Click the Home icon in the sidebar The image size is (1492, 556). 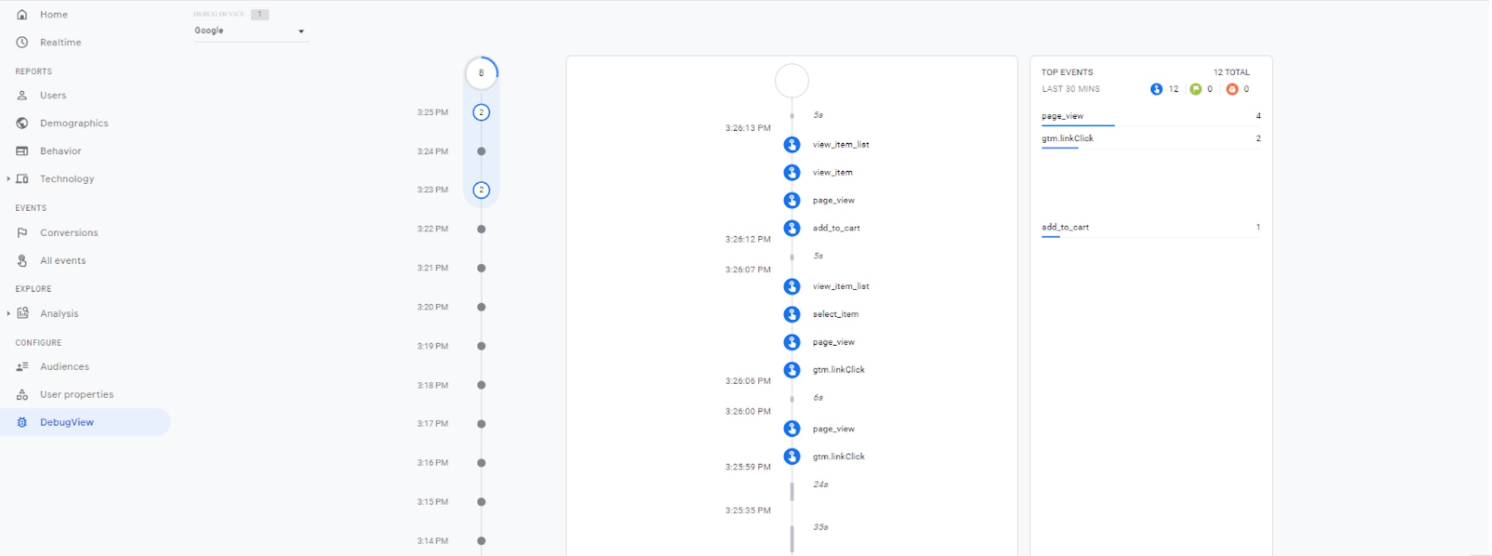coord(22,14)
